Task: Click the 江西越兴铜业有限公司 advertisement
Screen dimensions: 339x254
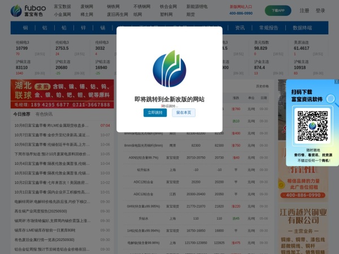Action: tap(303, 229)
